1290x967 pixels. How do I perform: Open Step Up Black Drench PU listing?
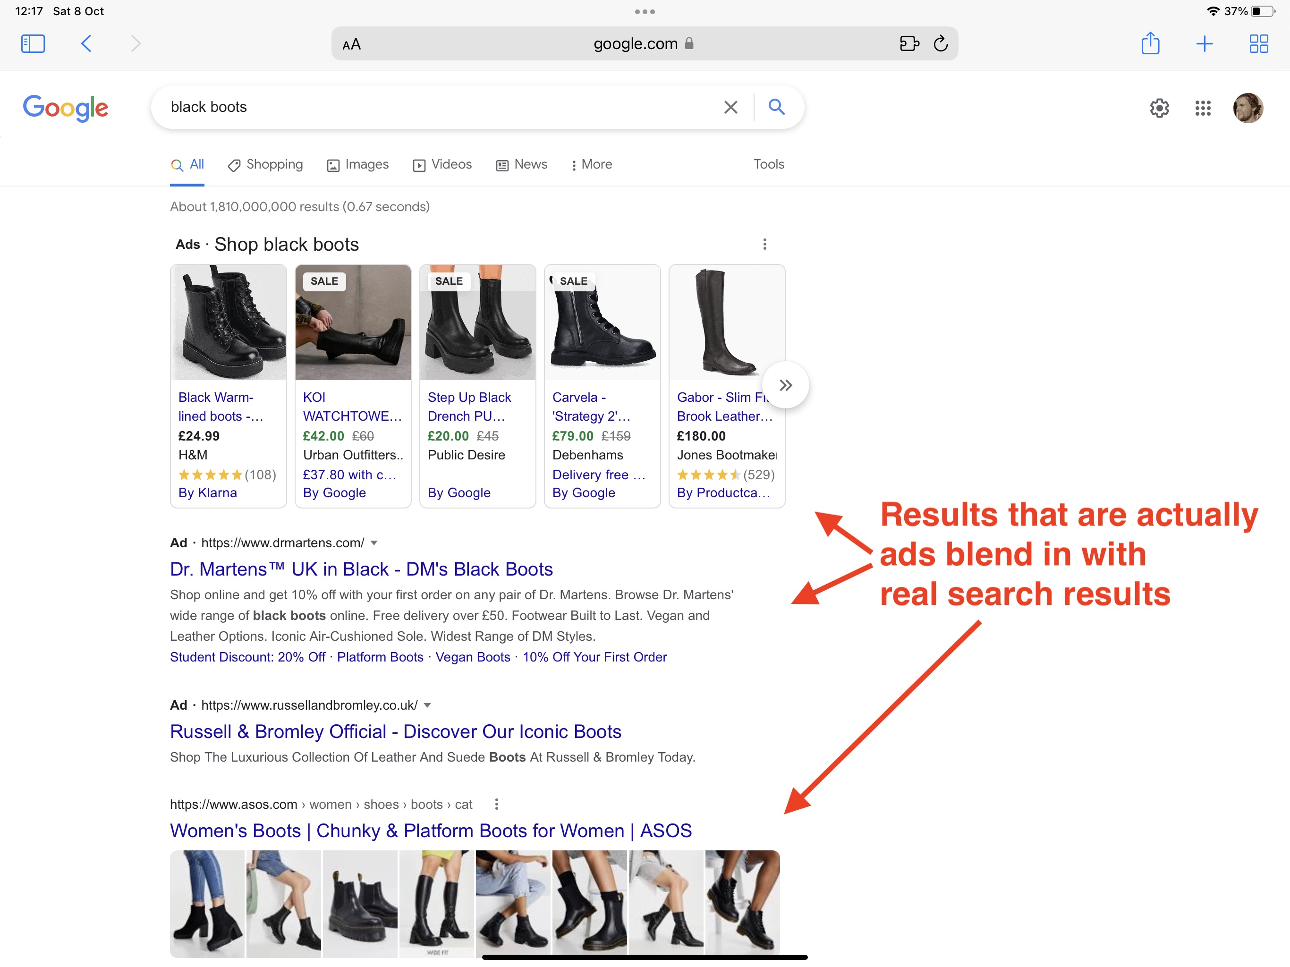coord(469,407)
